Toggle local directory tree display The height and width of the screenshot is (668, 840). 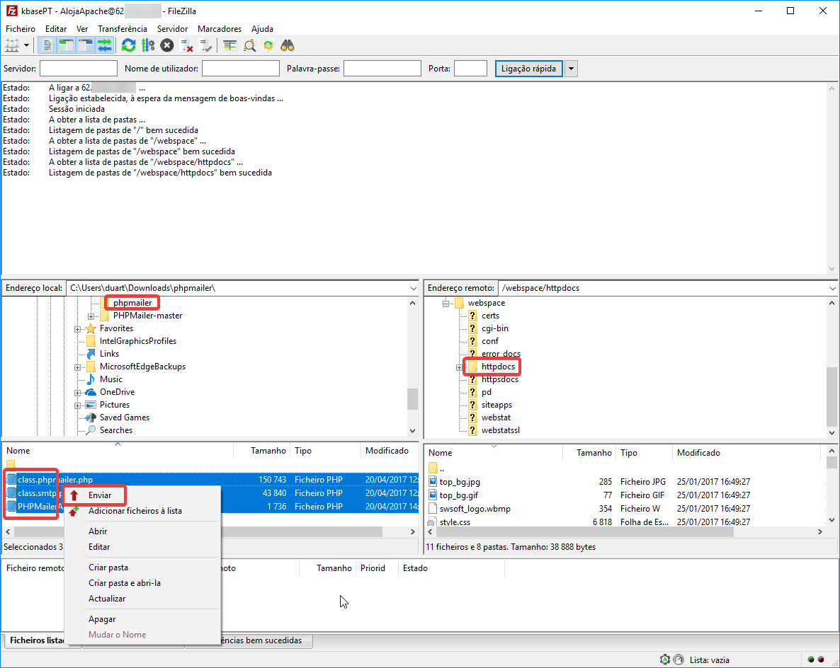coord(67,45)
